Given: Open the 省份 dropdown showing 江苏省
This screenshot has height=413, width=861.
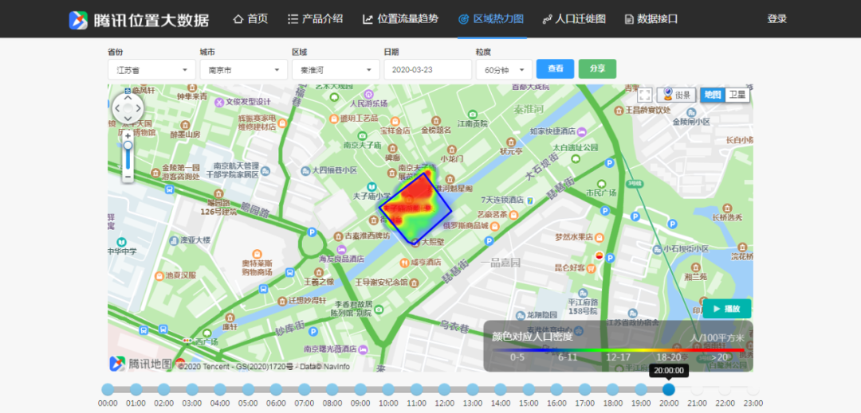Looking at the screenshot, I should pos(151,69).
